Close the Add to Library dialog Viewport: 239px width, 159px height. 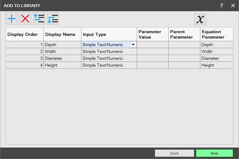[233, 6]
